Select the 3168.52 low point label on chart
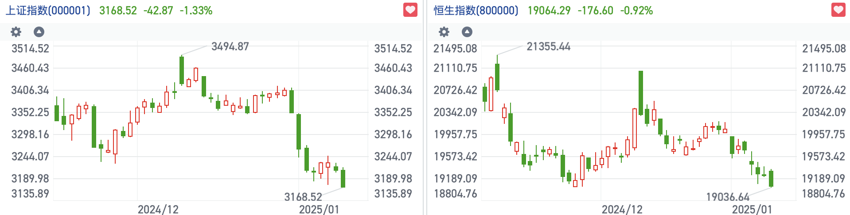 click(x=303, y=197)
